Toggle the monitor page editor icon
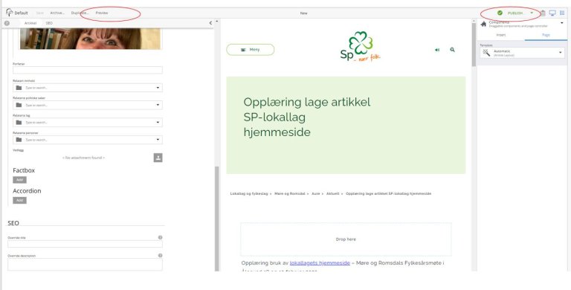571x290 pixels. pos(552,13)
